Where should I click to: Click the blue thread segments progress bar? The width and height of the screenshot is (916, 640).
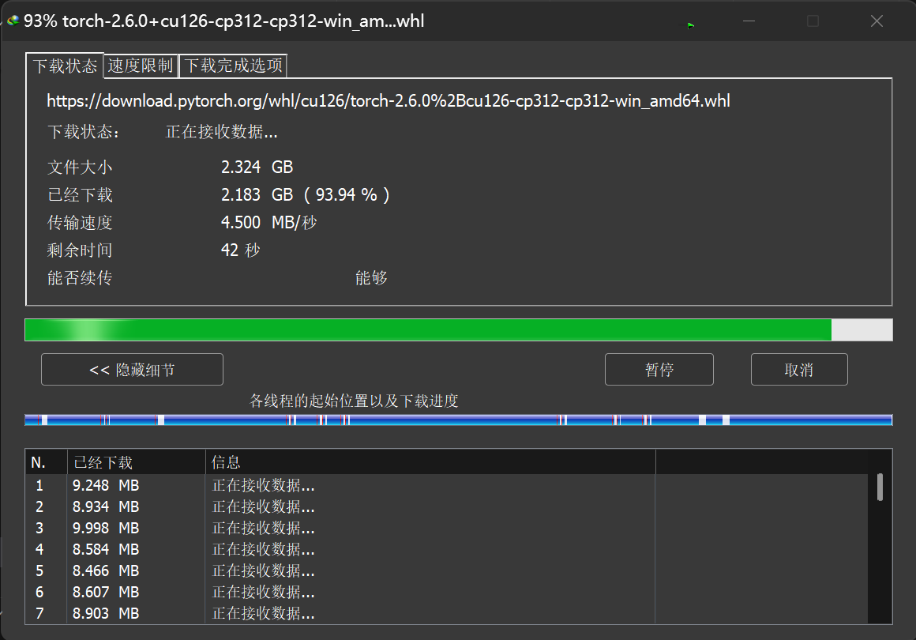pyautogui.click(x=459, y=420)
